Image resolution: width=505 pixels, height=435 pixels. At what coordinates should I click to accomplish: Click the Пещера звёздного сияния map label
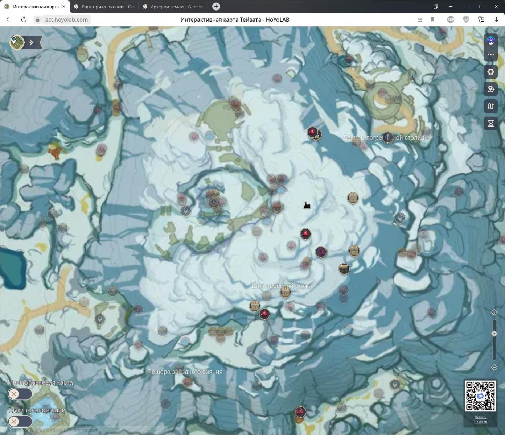[x=185, y=372]
